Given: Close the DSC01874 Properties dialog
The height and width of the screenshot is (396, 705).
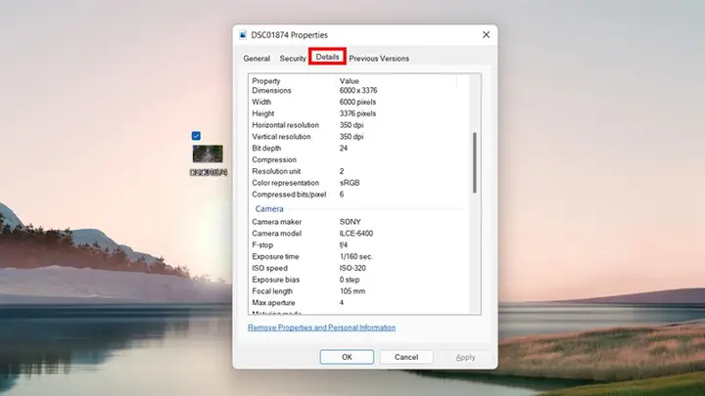Looking at the screenshot, I should click(x=486, y=35).
